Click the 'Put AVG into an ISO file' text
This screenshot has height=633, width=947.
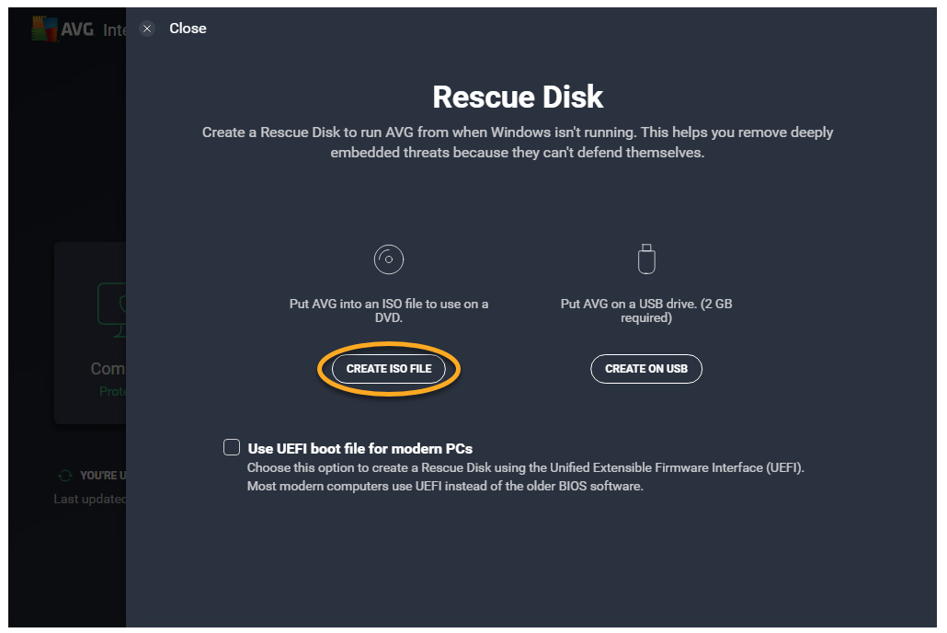[x=389, y=311]
